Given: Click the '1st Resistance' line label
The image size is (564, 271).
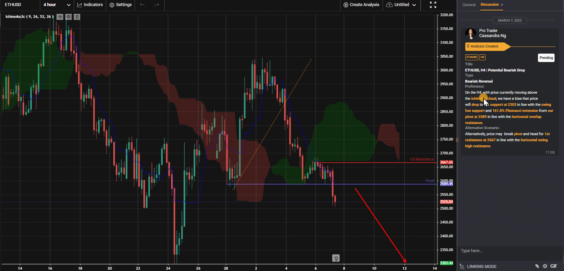Looking at the screenshot, I should (x=422, y=159).
